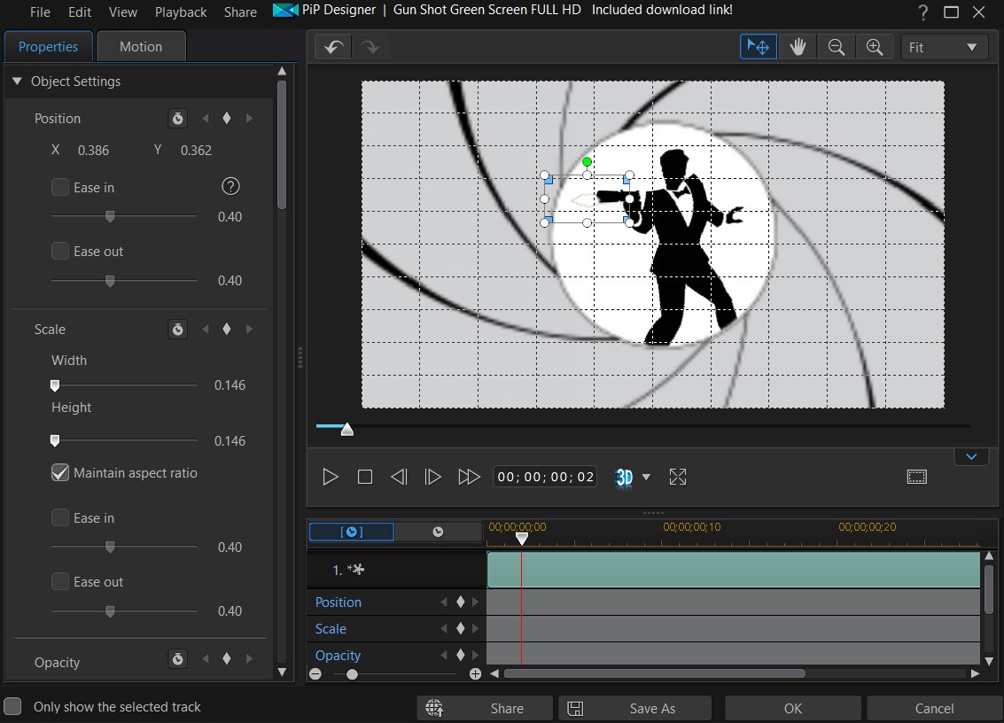
Task: Uncheck Maintain aspect ratio
Action: tap(60, 472)
